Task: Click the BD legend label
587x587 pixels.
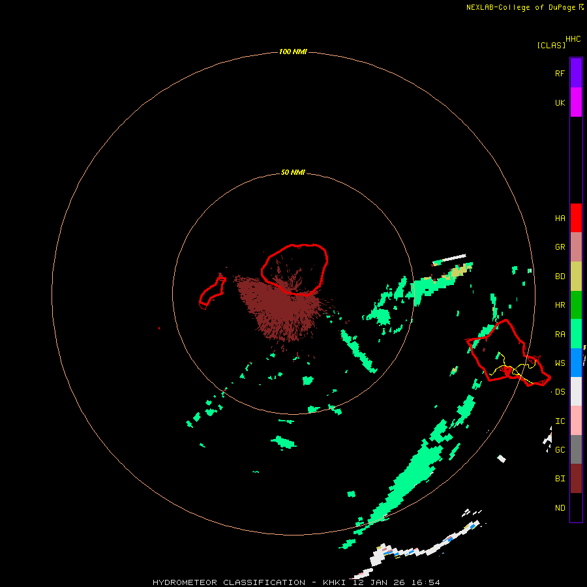Action: pos(560,277)
